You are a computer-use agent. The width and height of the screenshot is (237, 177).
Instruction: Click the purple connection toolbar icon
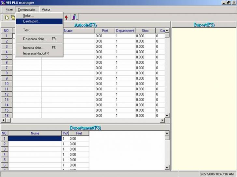[x=75, y=18]
